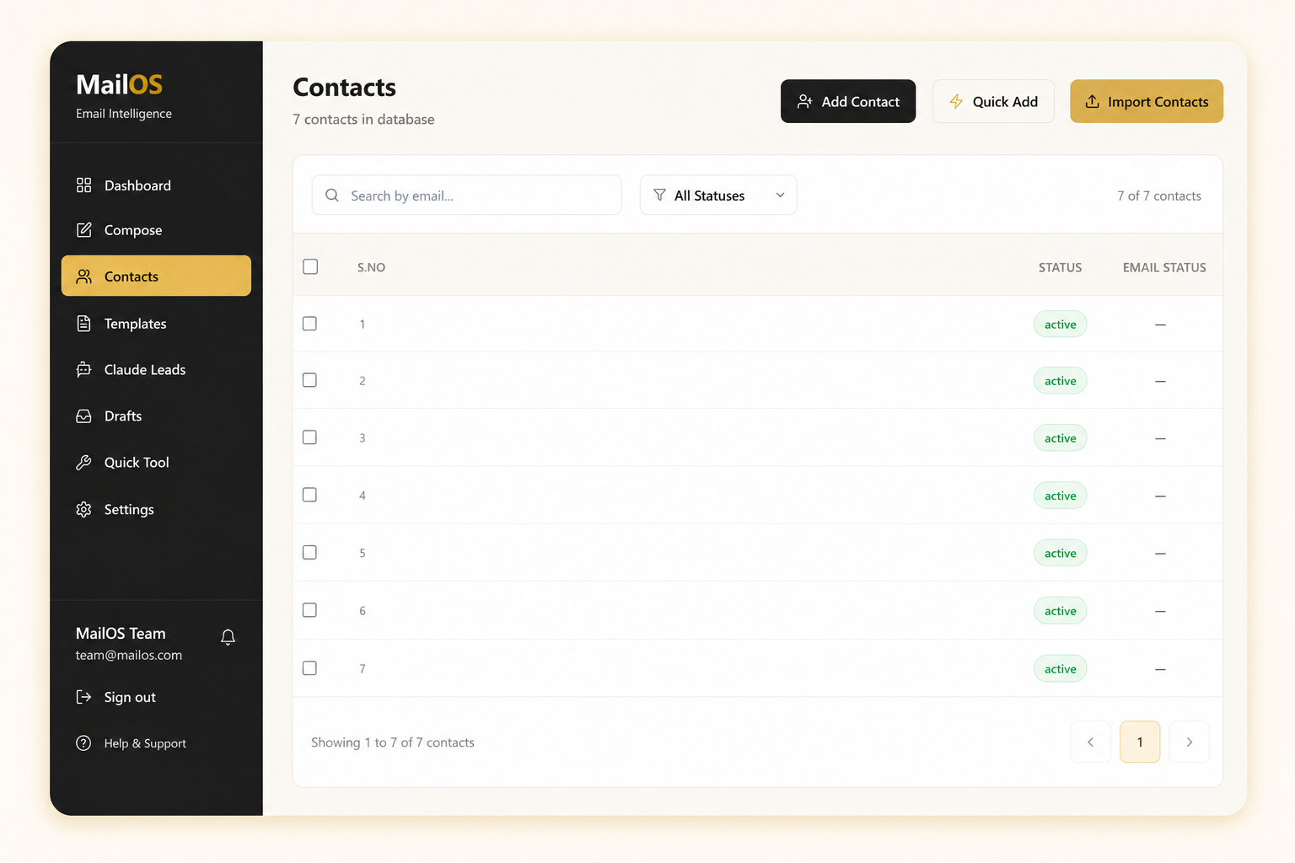Image resolution: width=1295 pixels, height=863 pixels.
Task: Click the active badge in row 5
Action: click(x=1060, y=553)
